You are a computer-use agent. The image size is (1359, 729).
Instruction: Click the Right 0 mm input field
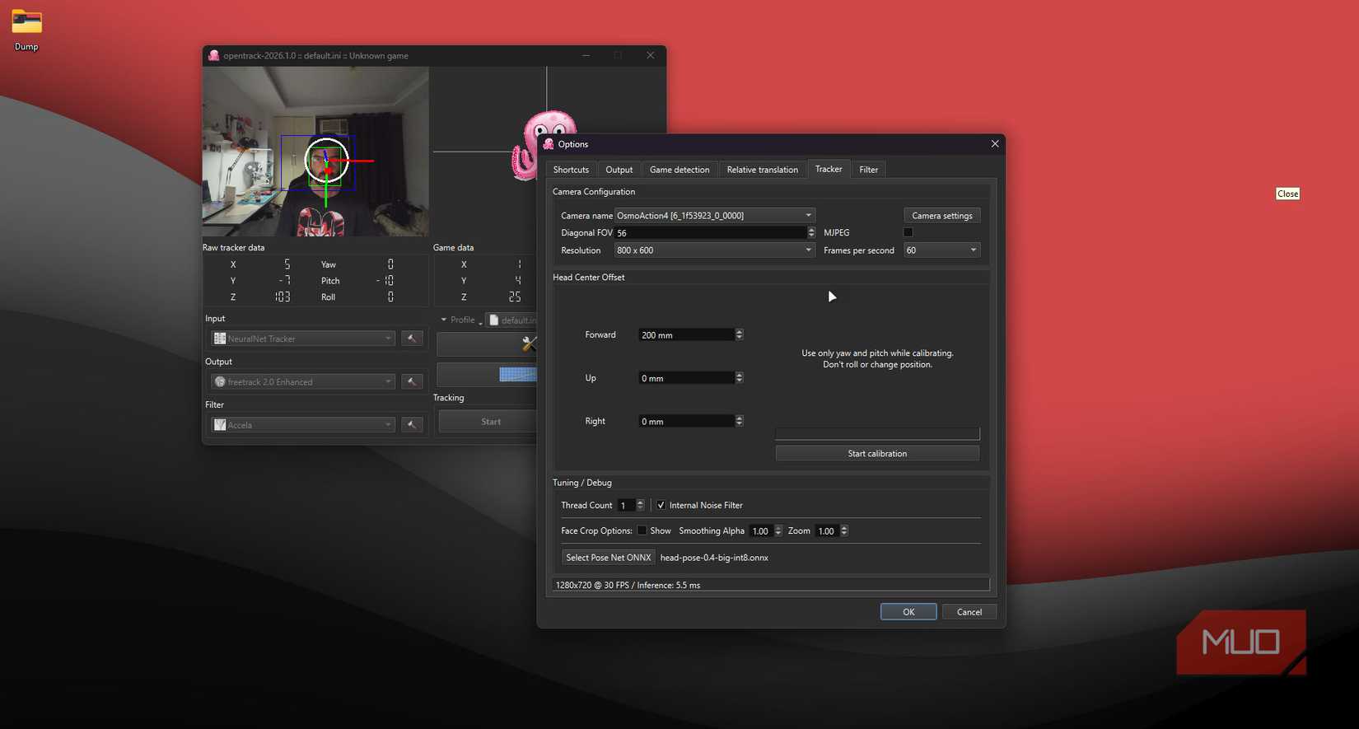tap(686, 420)
